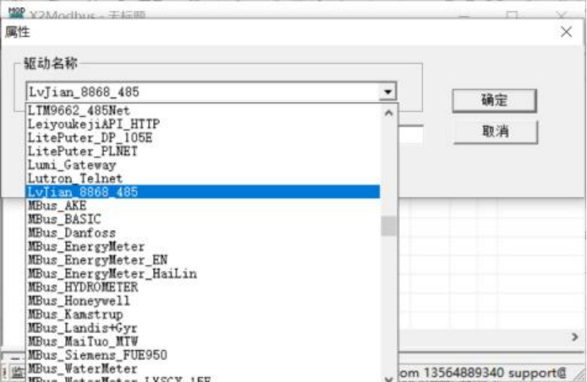Screen dimensions: 587x382
Task: Click the X2Modbus title bar app icon
Action: click(16, 14)
